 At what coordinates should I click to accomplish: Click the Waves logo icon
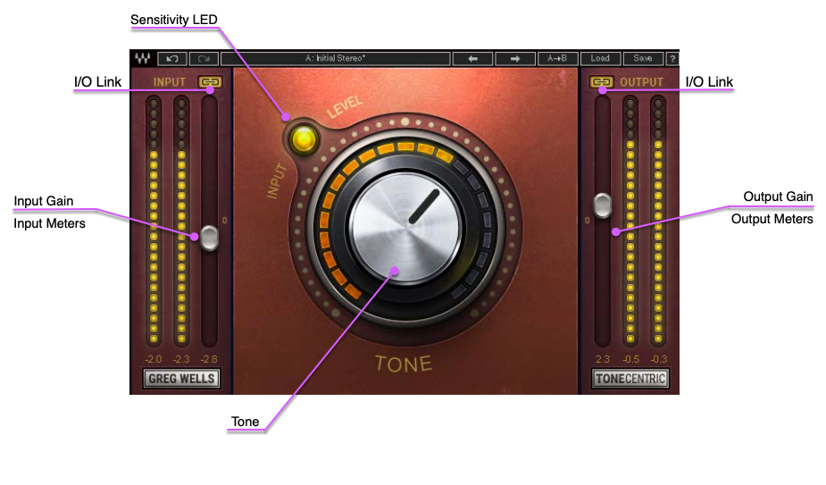point(142,58)
